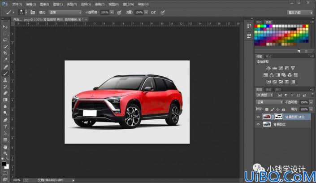The image size is (316, 183).
Task: Select the Eraser tool
Action: pos(5,93)
